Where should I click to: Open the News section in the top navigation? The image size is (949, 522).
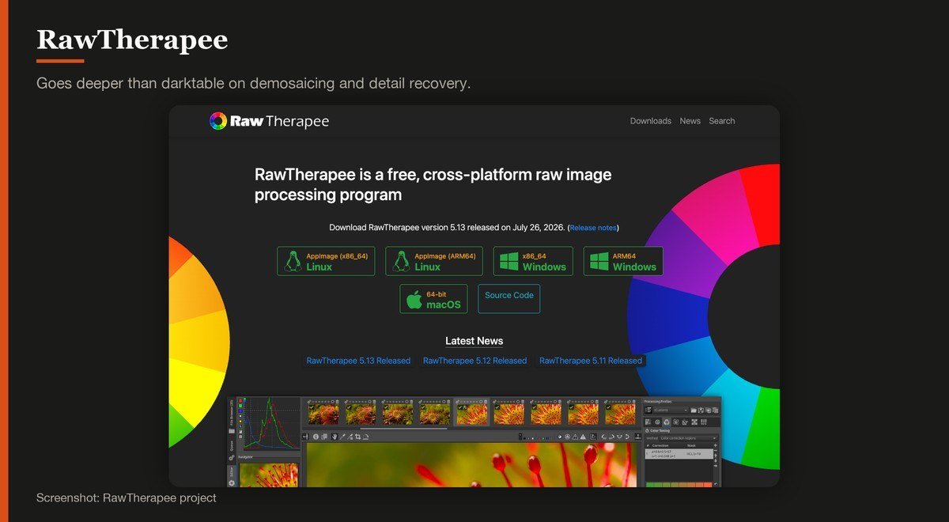(690, 121)
